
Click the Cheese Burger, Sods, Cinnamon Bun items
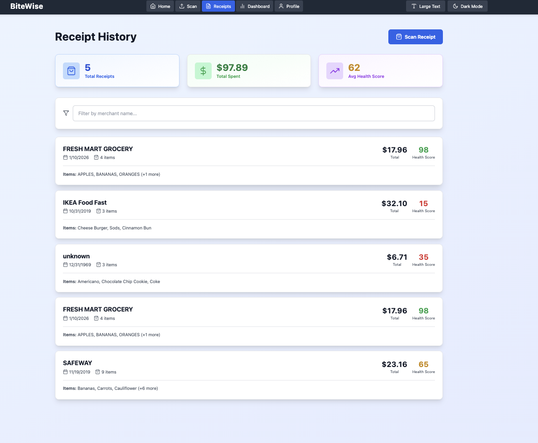(114, 228)
